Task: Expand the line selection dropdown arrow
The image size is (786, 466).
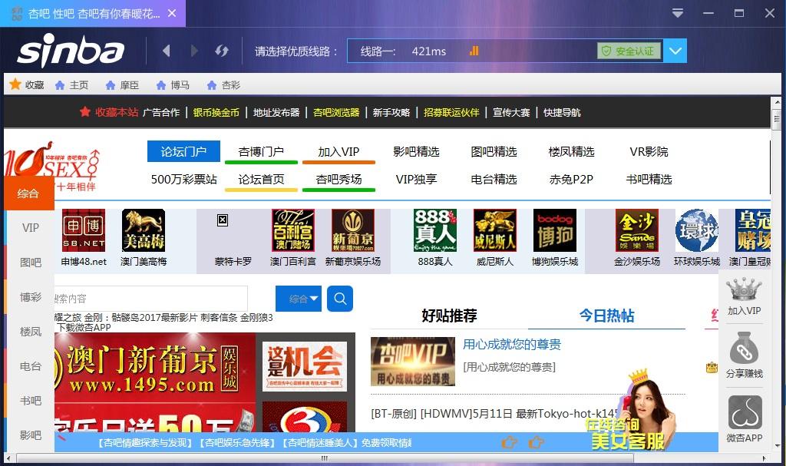Action: [674, 51]
